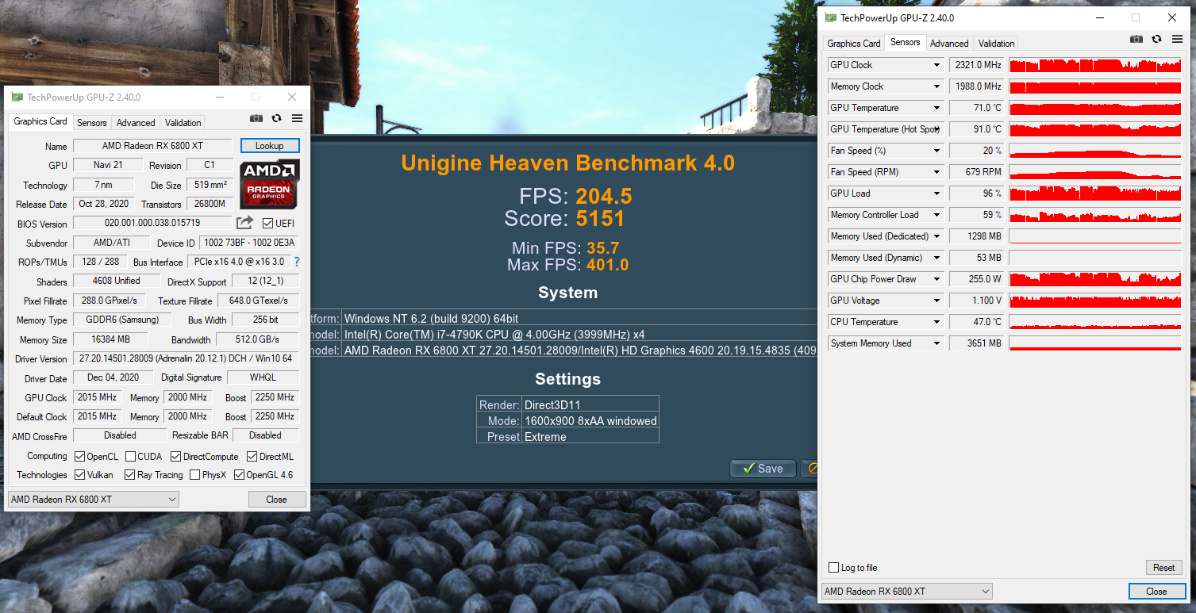Click the Score value 5151
Image resolution: width=1196 pixels, height=613 pixels.
600,219
